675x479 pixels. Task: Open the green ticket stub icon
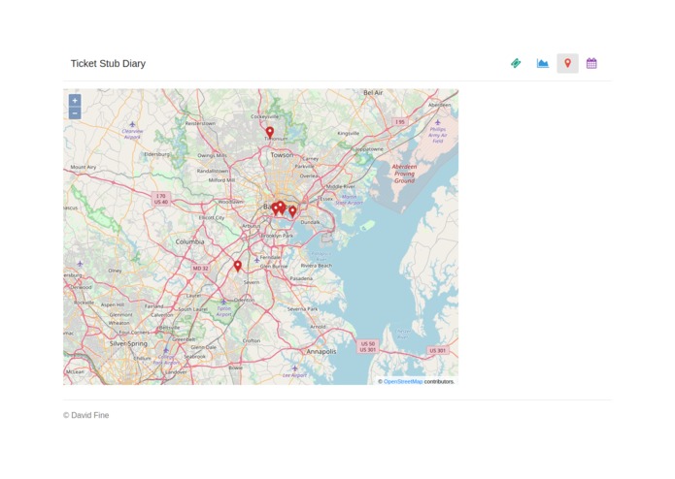(516, 63)
